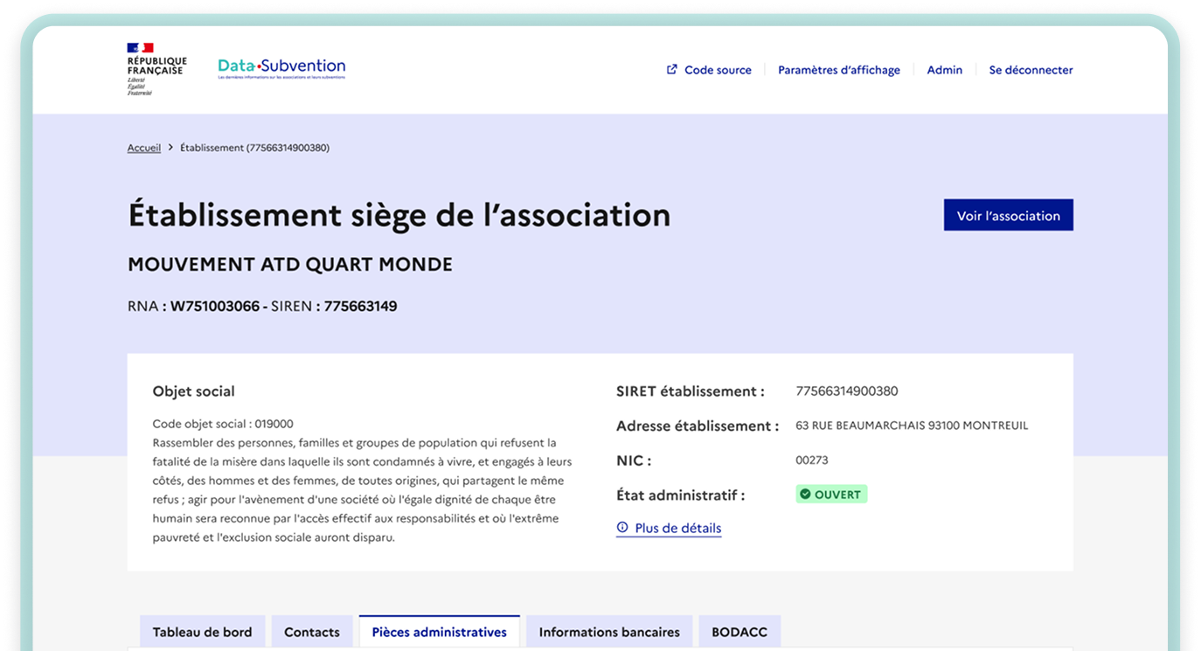The width and height of the screenshot is (1201, 651).
Task: Click the green checkmark icon in OUVERT badge
Action: pyautogui.click(x=805, y=495)
